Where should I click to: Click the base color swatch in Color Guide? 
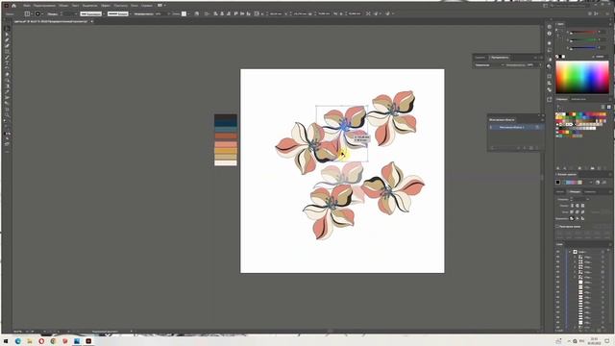557,183
